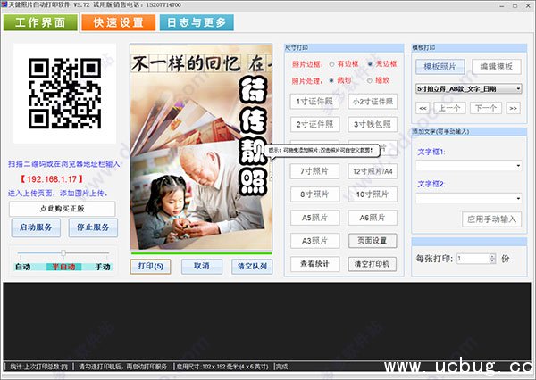Expand the 文字框2 dropdown
This screenshot has width=536, height=380.
click(518, 197)
